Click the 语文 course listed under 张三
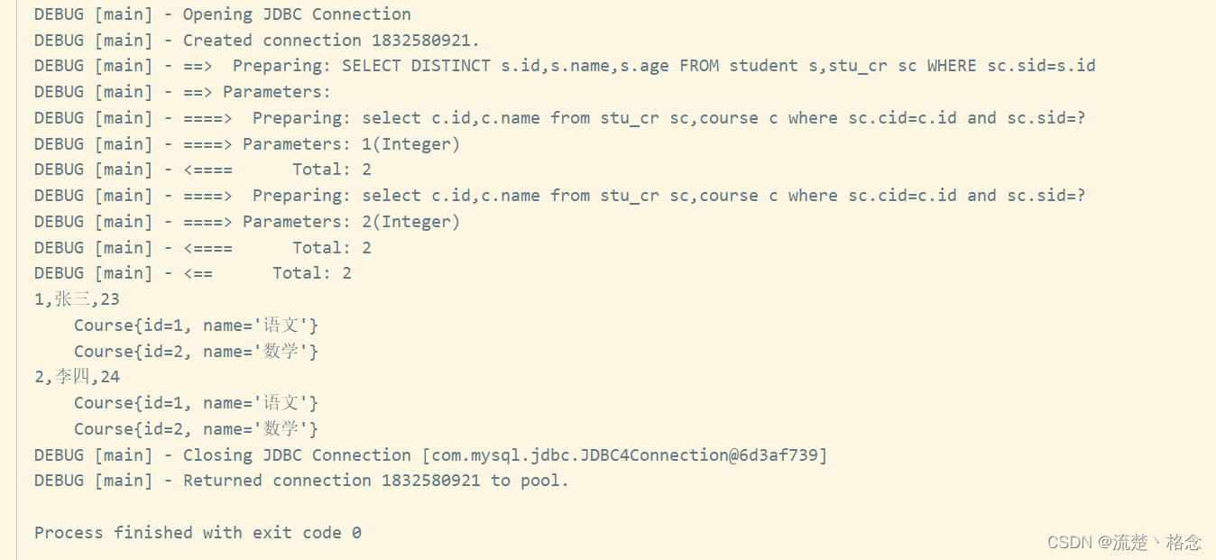The height and width of the screenshot is (560, 1216). tap(196, 326)
